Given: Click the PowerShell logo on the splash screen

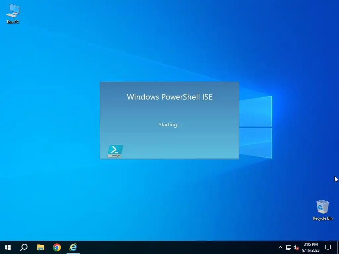Looking at the screenshot, I should tap(115, 151).
